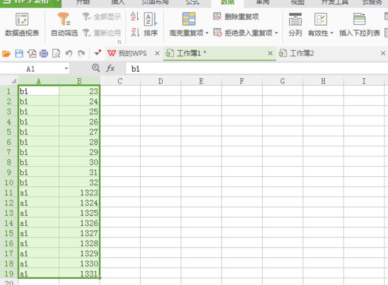The image size is (388, 285).
Task: Click Insert Dropdown List (插入下拉列表)
Action: click(x=360, y=25)
